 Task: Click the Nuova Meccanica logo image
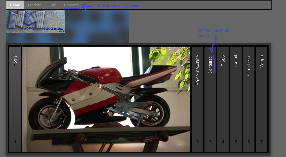click(35, 21)
